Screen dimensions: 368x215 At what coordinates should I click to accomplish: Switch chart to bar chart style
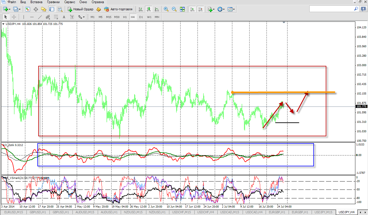[x=141, y=9]
